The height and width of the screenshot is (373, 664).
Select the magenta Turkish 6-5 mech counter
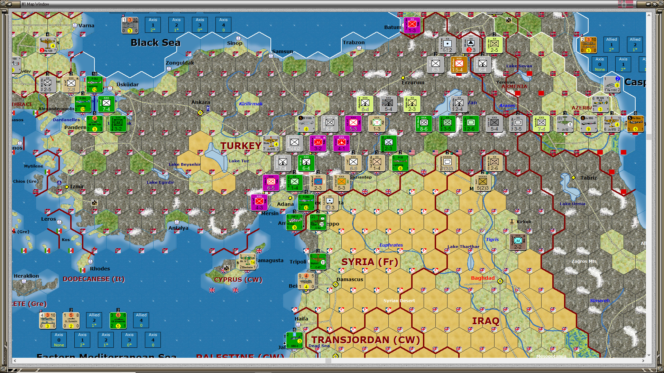271,183
